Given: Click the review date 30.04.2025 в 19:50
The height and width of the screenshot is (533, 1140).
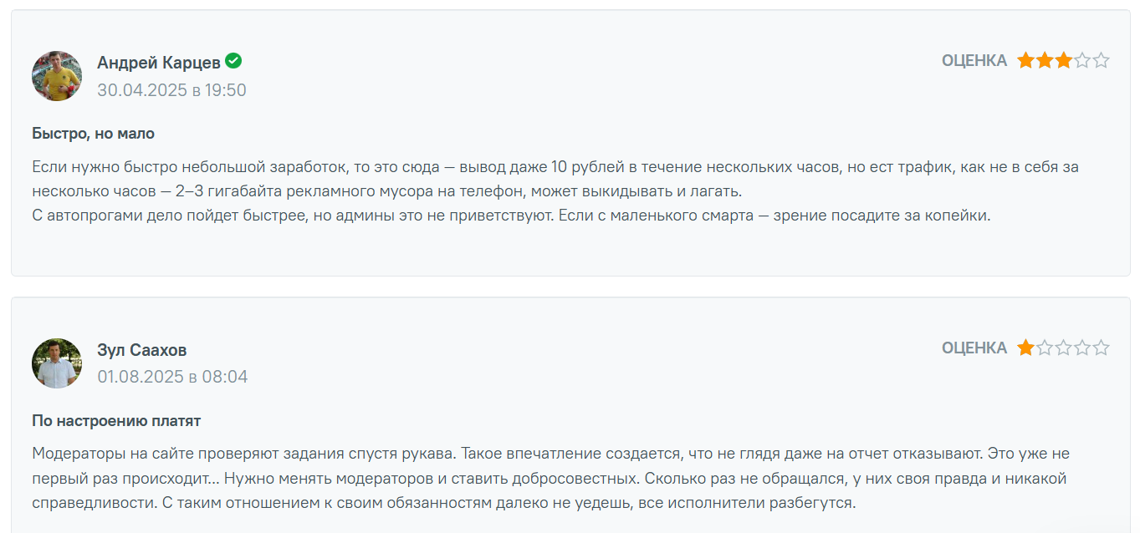Looking at the screenshot, I should click(171, 90).
